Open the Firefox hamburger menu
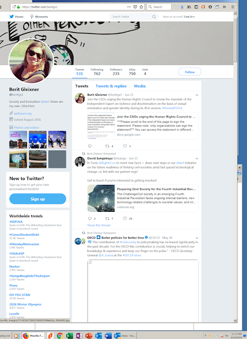The height and width of the screenshot is (339, 247). pyautogui.click(x=233, y=7)
